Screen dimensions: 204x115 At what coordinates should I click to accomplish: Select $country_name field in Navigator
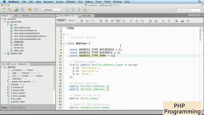click(18, 102)
